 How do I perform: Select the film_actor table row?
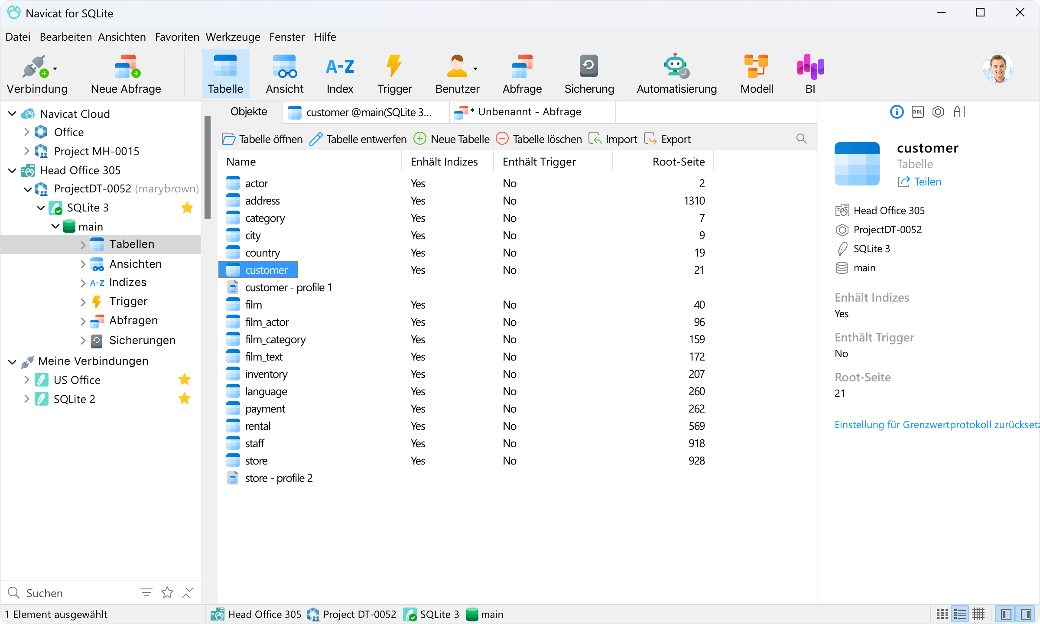[465, 322]
